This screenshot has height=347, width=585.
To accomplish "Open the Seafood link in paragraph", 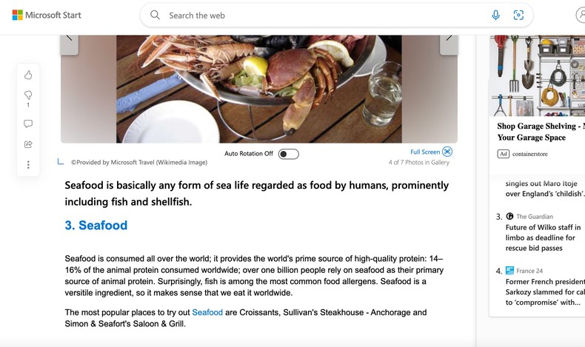I will click(207, 312).
